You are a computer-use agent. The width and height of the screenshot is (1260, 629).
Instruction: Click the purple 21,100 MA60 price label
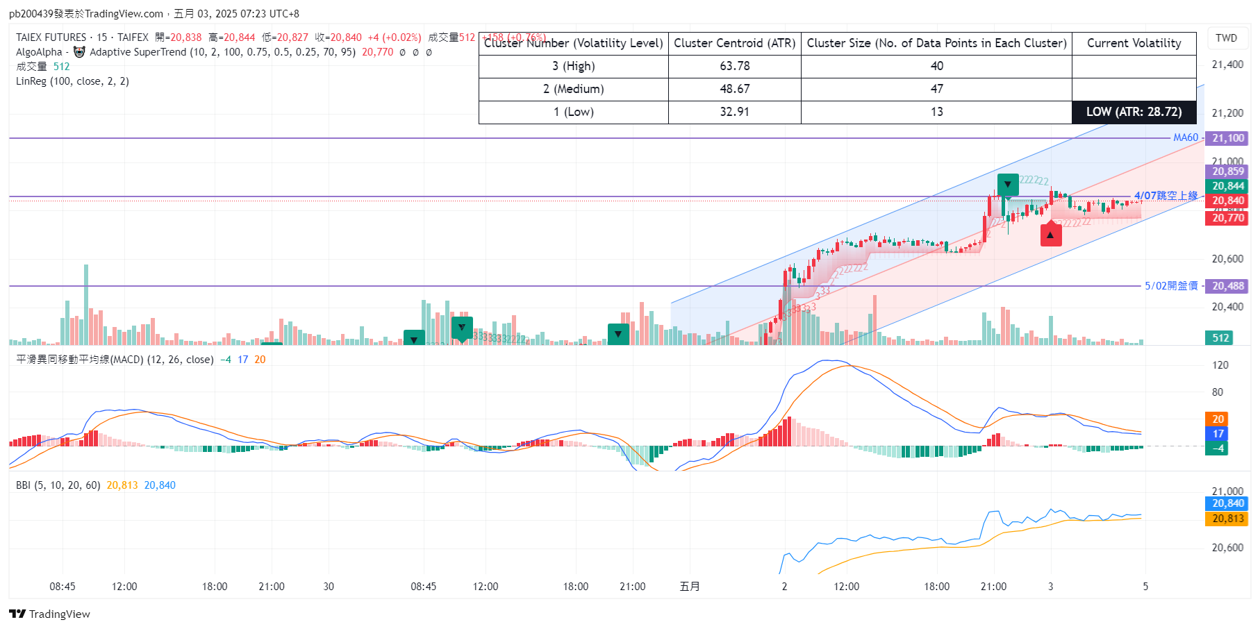pos(1227,138)
